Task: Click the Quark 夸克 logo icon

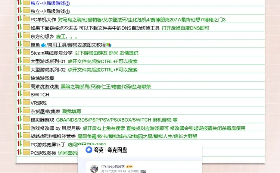Action: point(89,150)
